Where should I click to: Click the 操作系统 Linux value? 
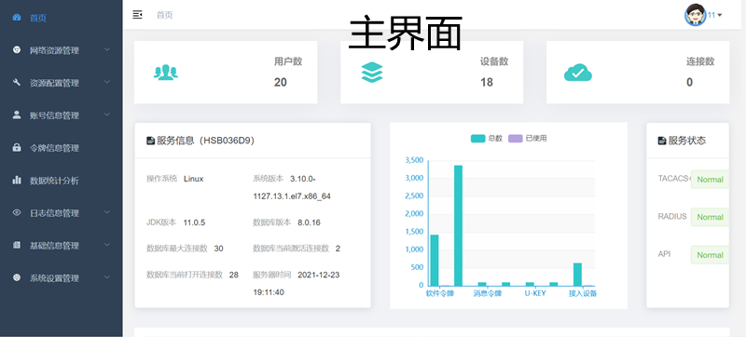click(x=194, y=179)
